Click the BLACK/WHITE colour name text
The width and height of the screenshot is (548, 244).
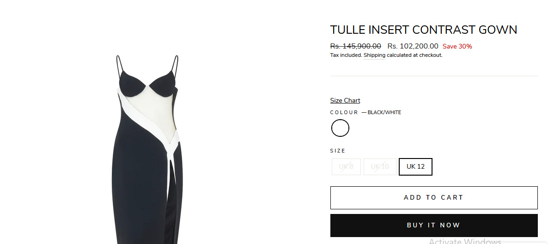[384, 113]
